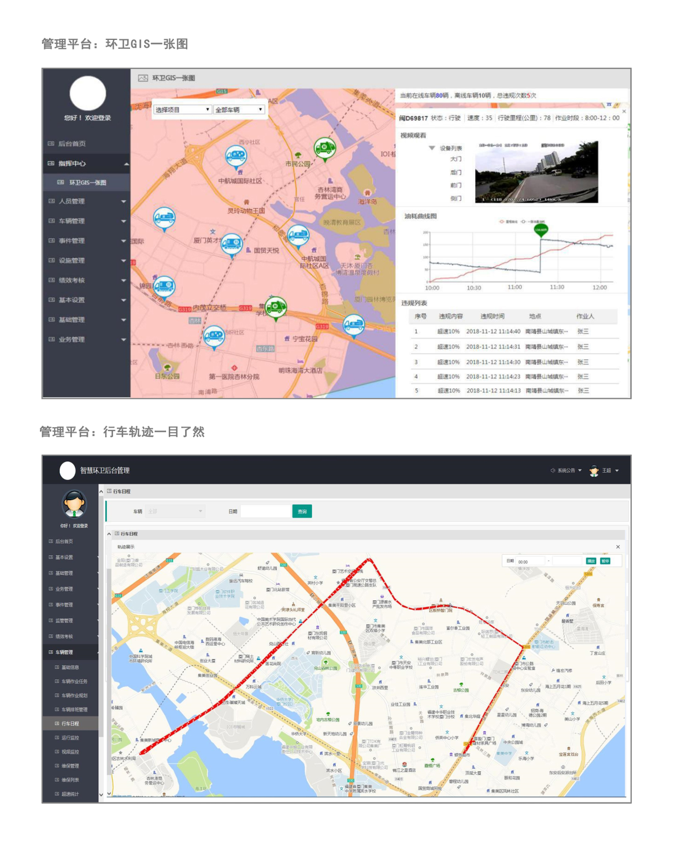Select the green truck marker by 内茂立交桥

tap(276, 306)
